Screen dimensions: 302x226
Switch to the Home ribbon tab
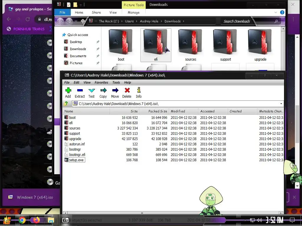(79, 12)
